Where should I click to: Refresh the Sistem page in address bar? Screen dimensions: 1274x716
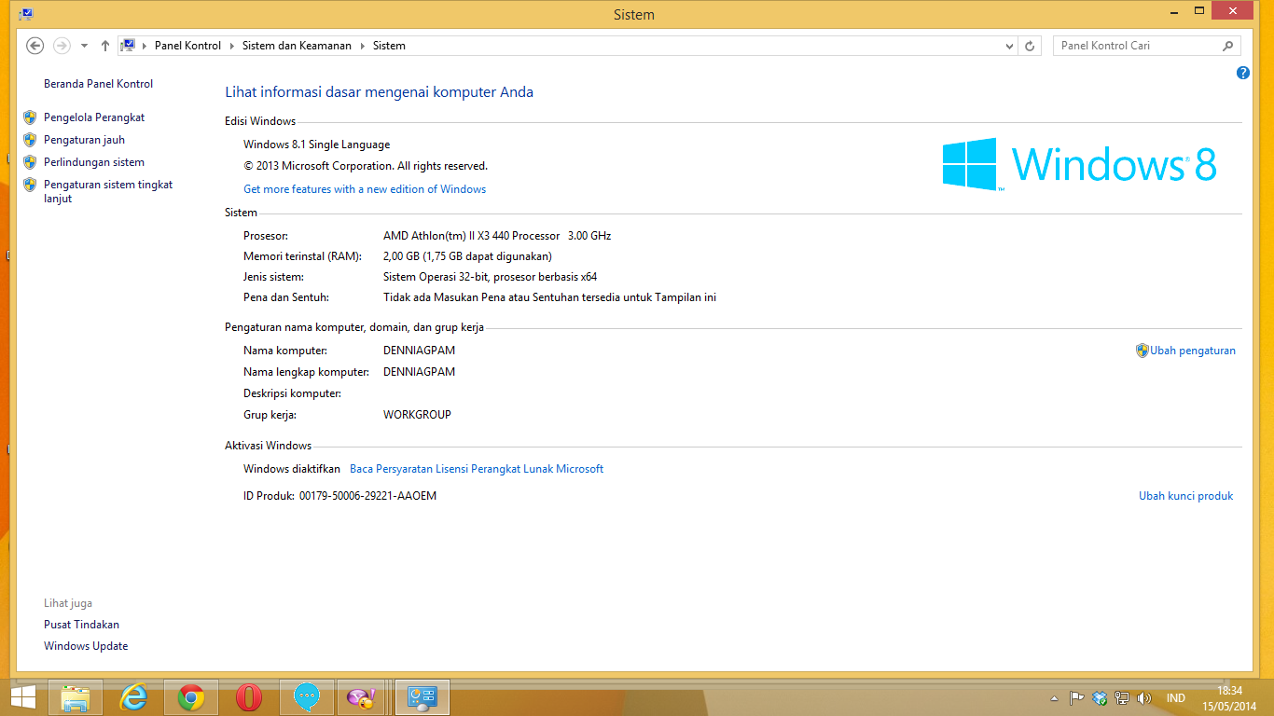click(x=1030, y=46)
